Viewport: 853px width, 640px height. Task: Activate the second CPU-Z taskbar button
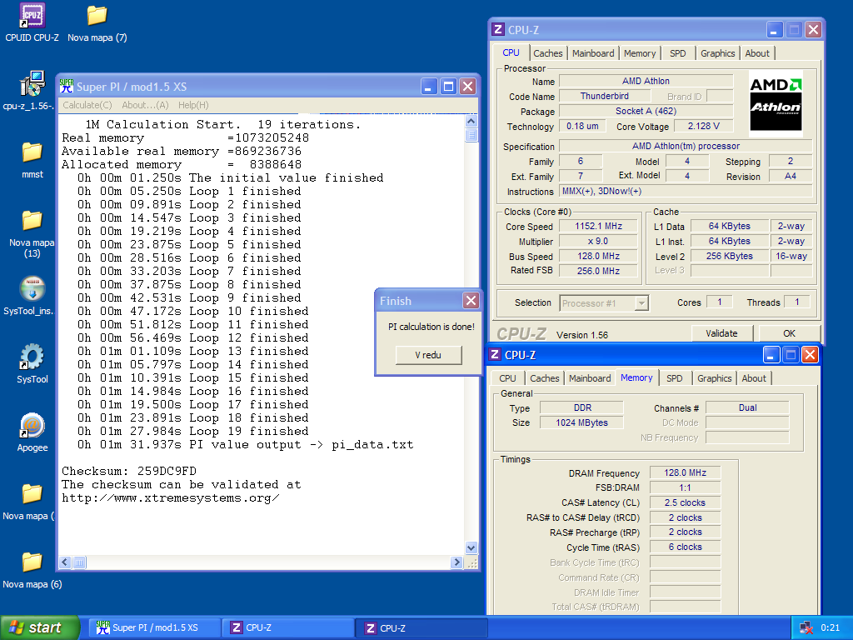(422, 628)
